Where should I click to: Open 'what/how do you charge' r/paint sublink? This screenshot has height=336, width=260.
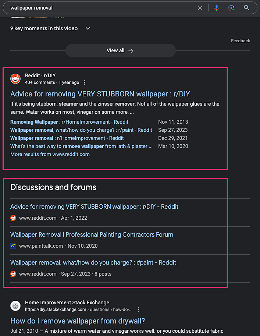pos(81,130)
